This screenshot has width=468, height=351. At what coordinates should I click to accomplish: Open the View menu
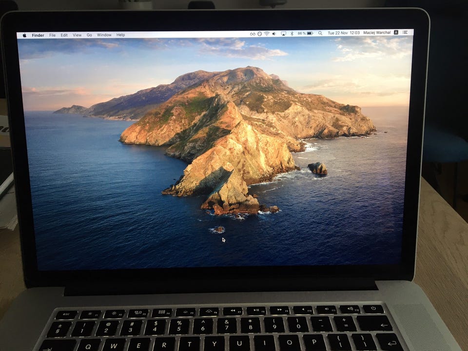77,35
